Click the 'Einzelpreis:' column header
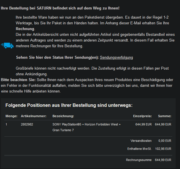 pos(142,116)
